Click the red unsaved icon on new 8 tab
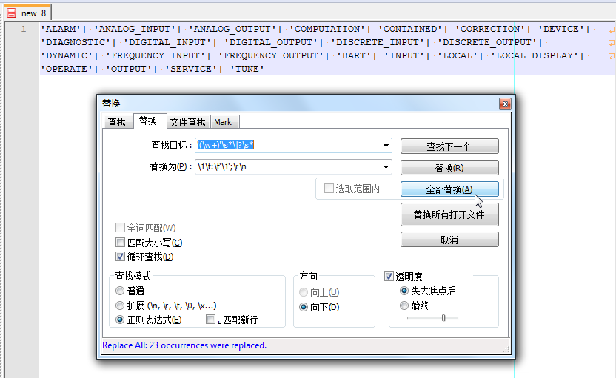Screen dimensions: 616x378 [x=11, y=13]
